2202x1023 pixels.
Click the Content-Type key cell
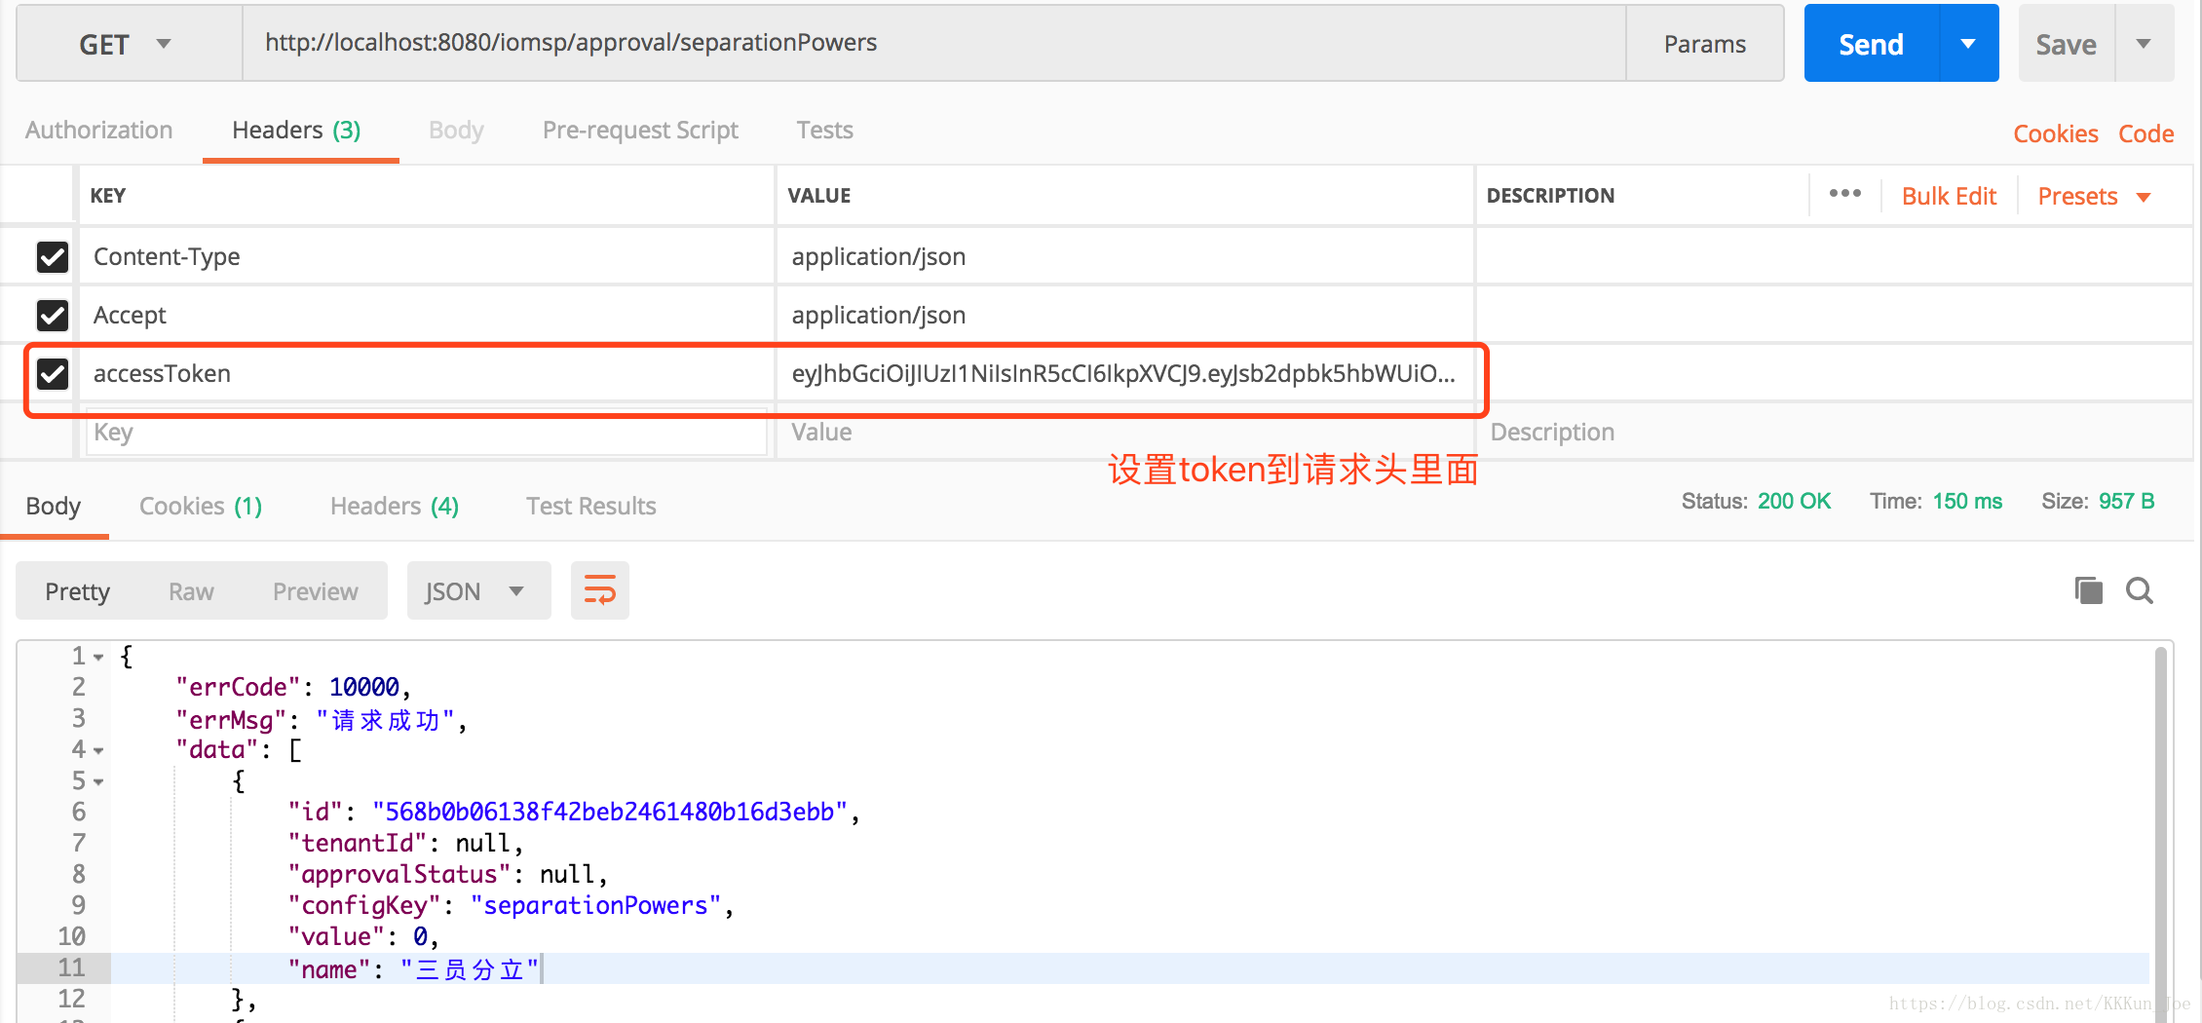point(427,257)
